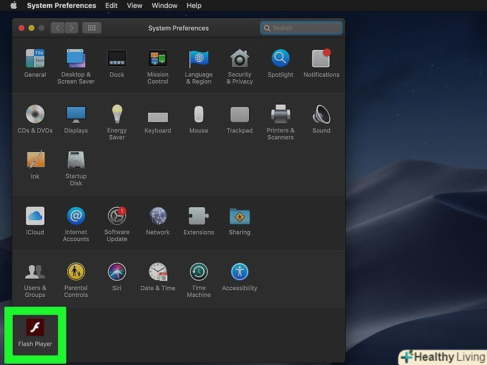This screenshot has height=365, width=487.
Task: Click the forward navigation arrow
Action: click(71, 28)
